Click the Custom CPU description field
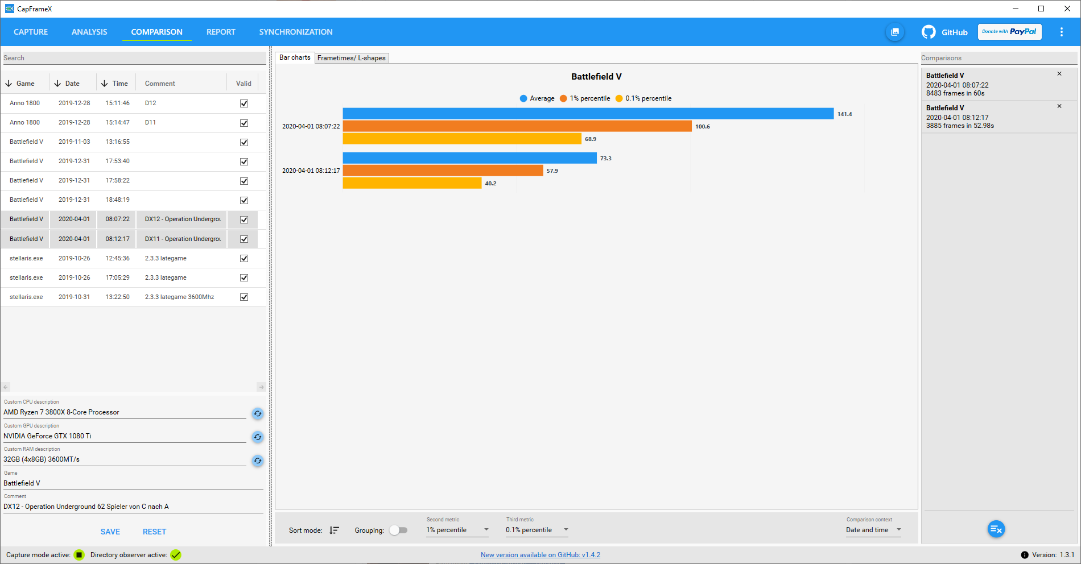This screenshot has height=564, width=1081. [x=125, y=412]
